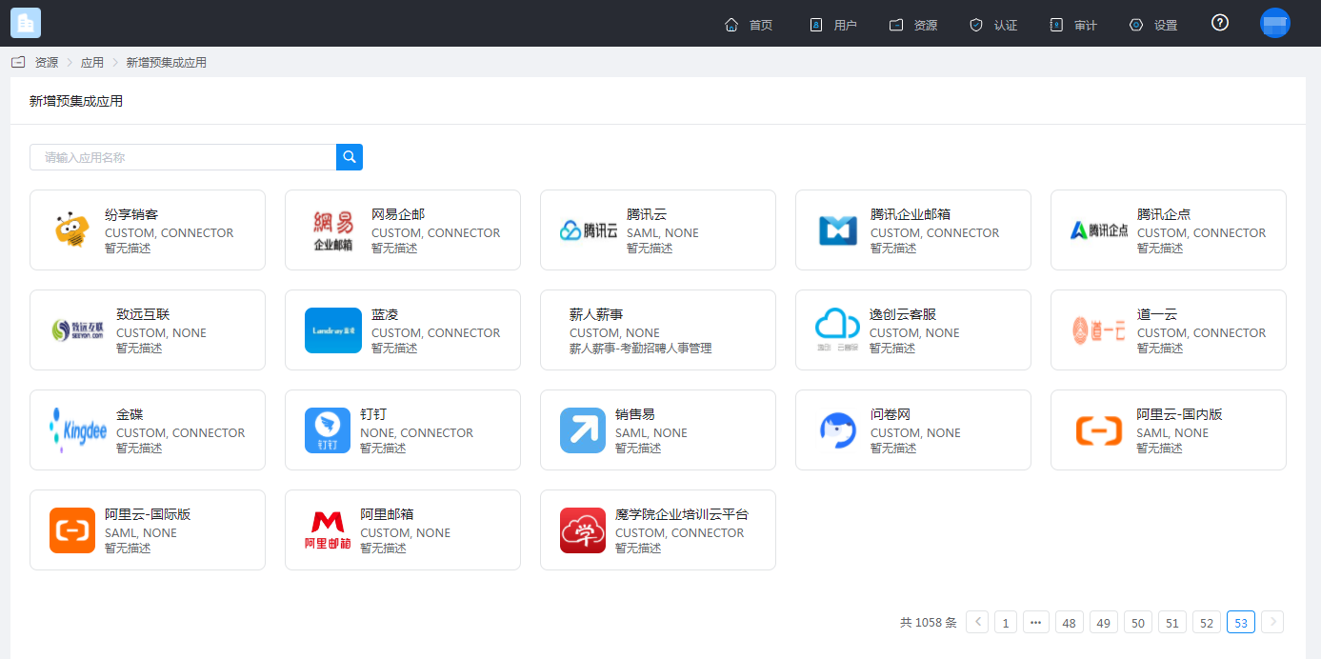Click the 纷享销客 bee logo
Screen dimensions: 1321x659
pos(72,230)
